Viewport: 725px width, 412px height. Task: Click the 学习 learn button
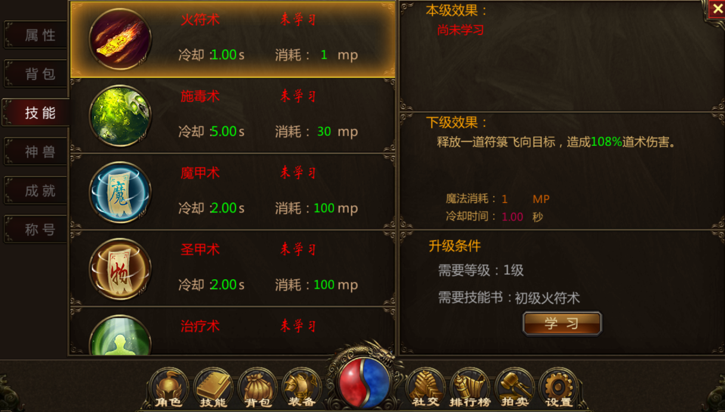tap(562, 324)
